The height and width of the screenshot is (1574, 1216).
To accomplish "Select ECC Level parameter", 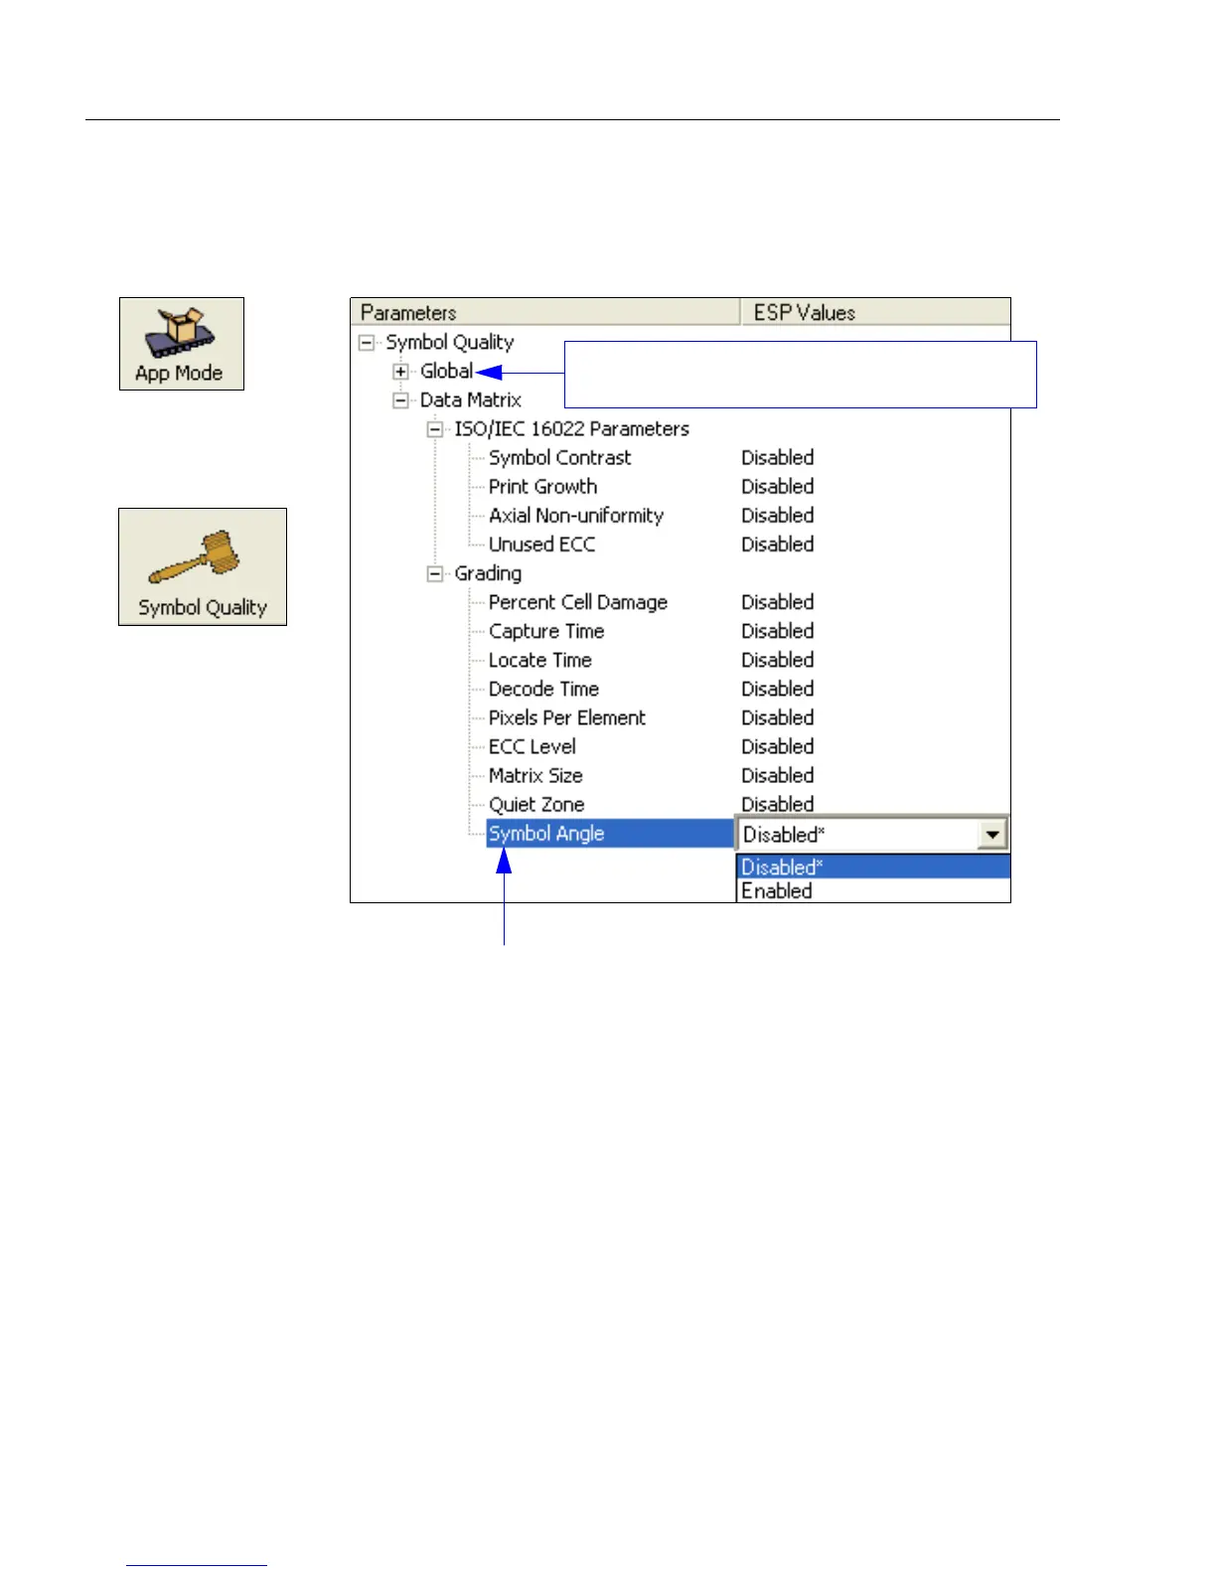I will pyautogui.click(x=532, y=746).
